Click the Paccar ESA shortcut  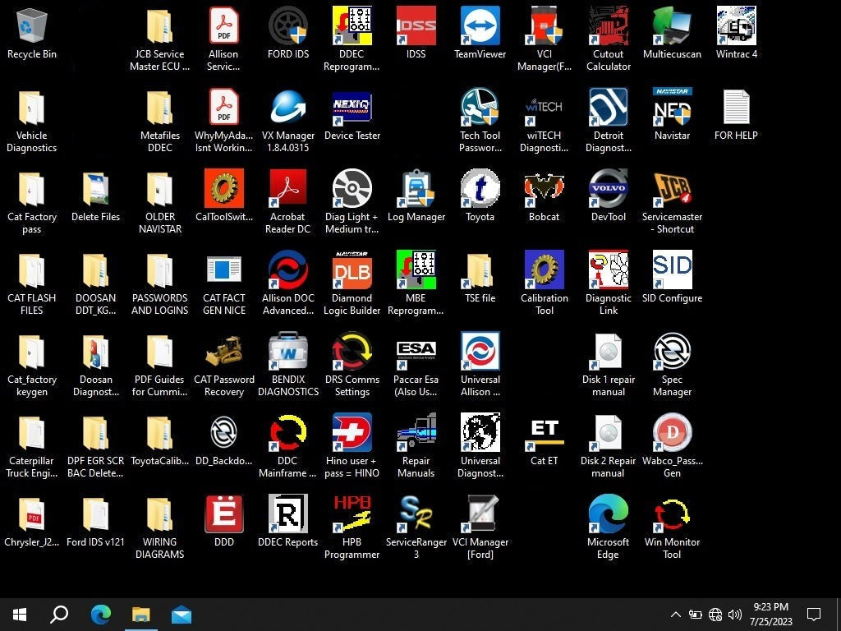416,352
